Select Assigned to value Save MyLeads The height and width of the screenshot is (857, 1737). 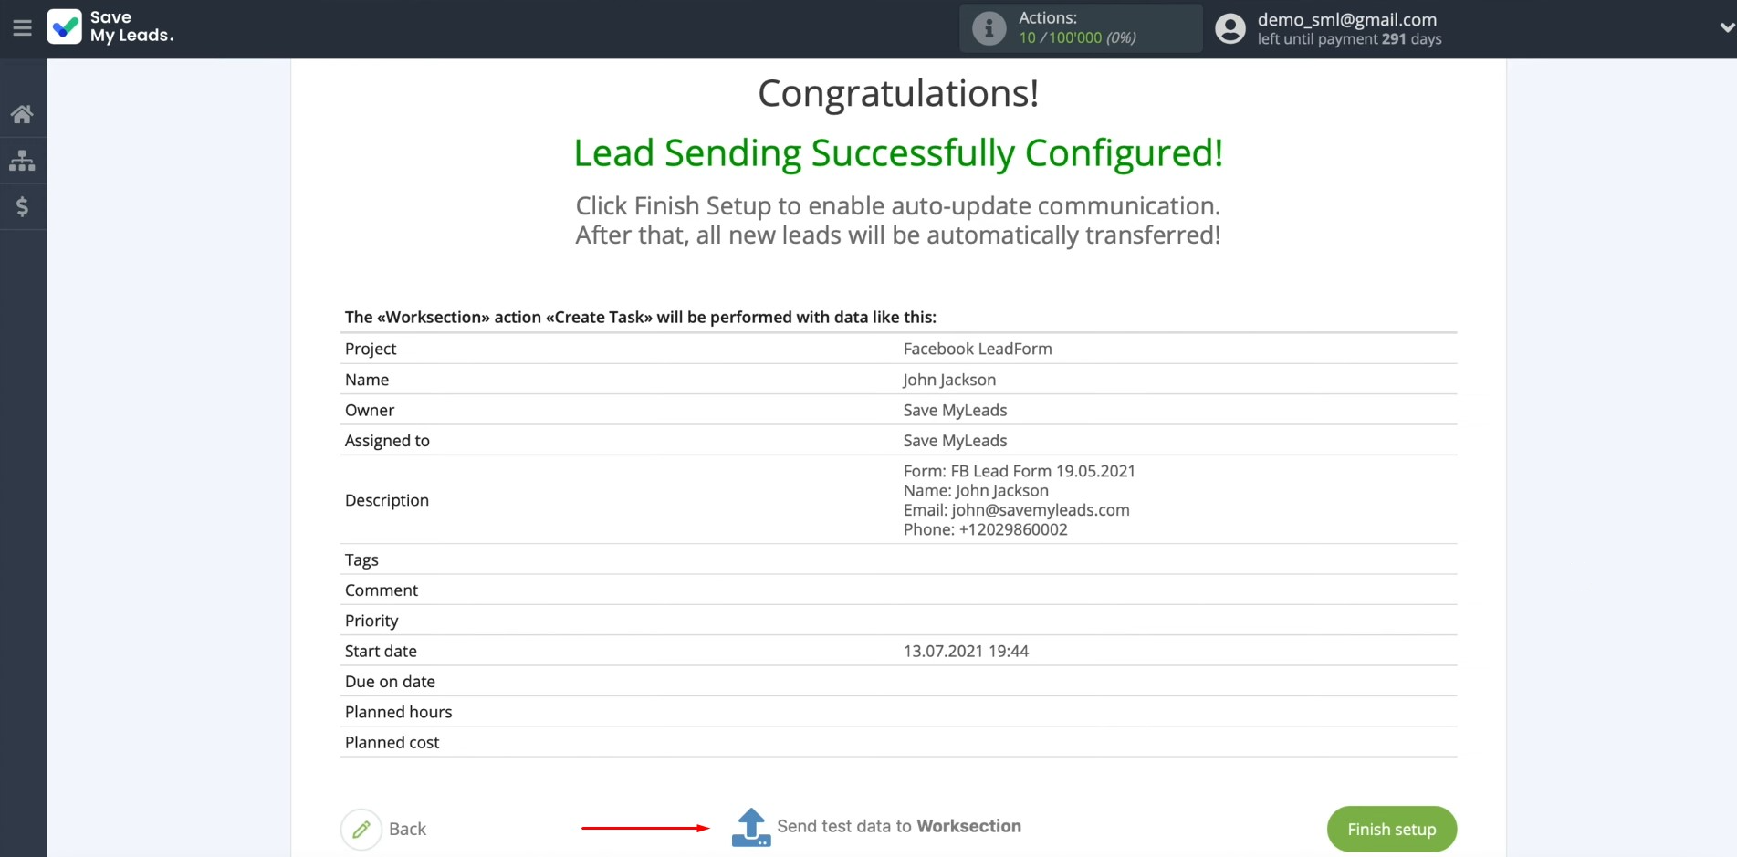955,441
